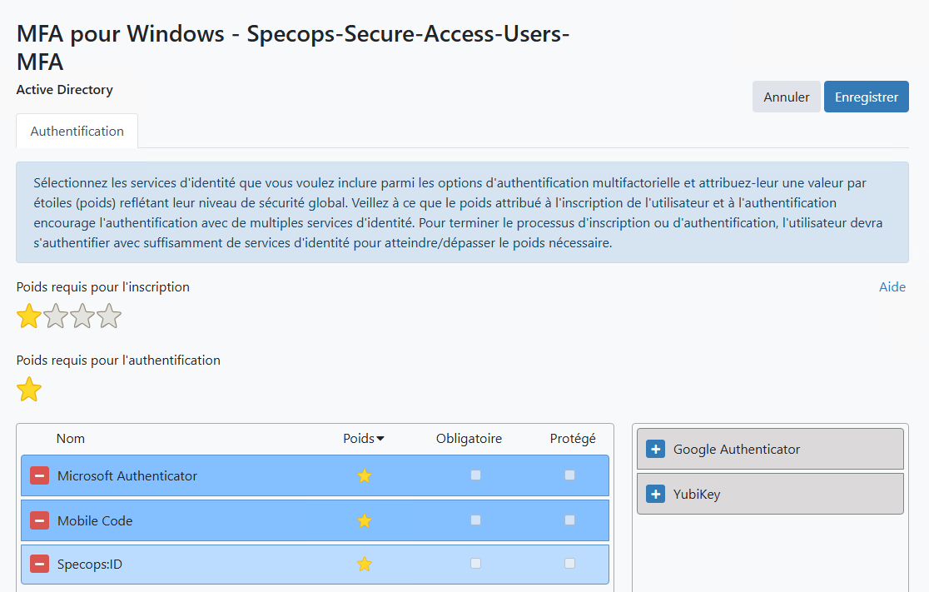Image resolution: width=929 pixels, height=592 pixels.
Task: Click the Annuler button
Action: click(x=786, y=97)
